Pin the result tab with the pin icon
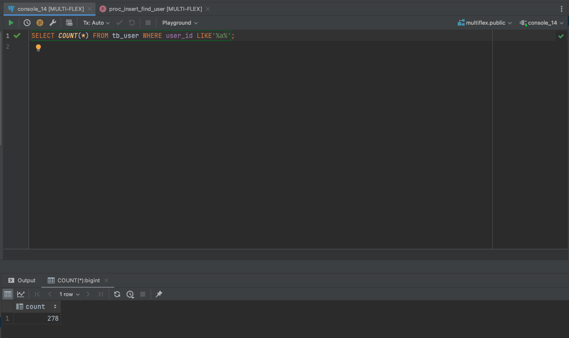Image resolution: width=569 pixels, height=338 pixels. point(159,294)
